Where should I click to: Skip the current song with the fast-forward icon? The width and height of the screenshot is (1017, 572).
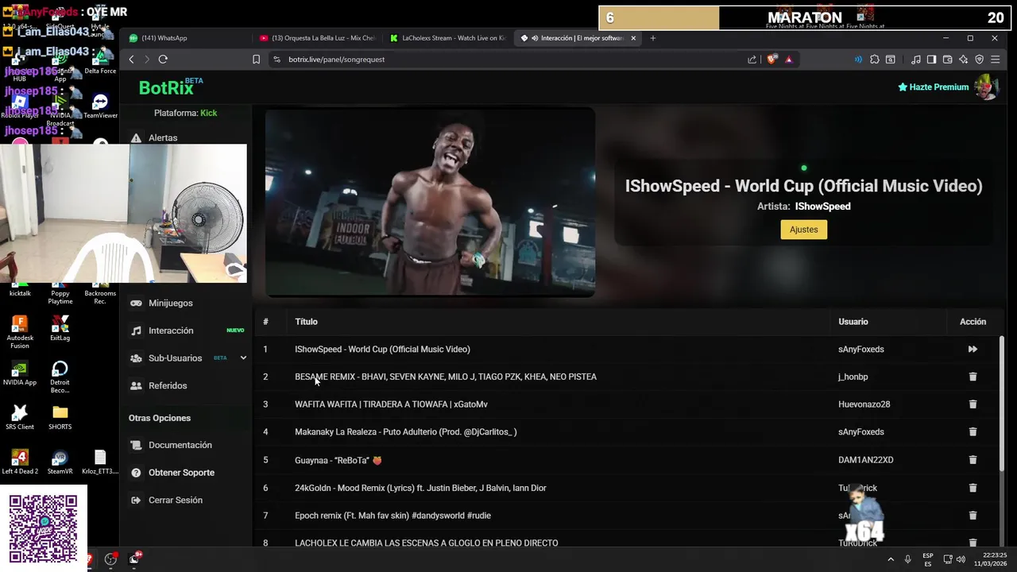pyautogui.click(x=973, y=350)
